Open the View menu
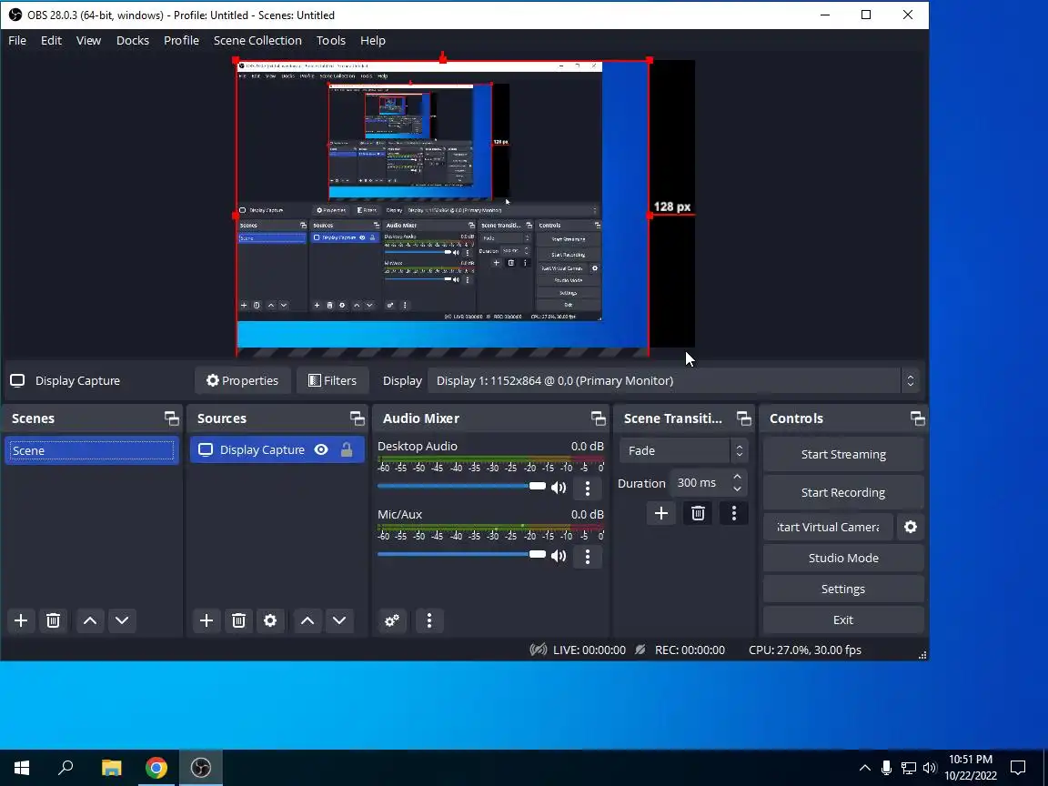 pyautogui.click(x=88, y=40)
